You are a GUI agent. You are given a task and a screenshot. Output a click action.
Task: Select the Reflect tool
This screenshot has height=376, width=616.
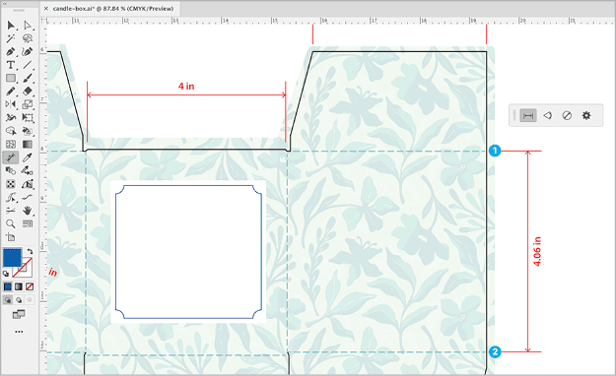pyautogui.click(x=11, y=104)
